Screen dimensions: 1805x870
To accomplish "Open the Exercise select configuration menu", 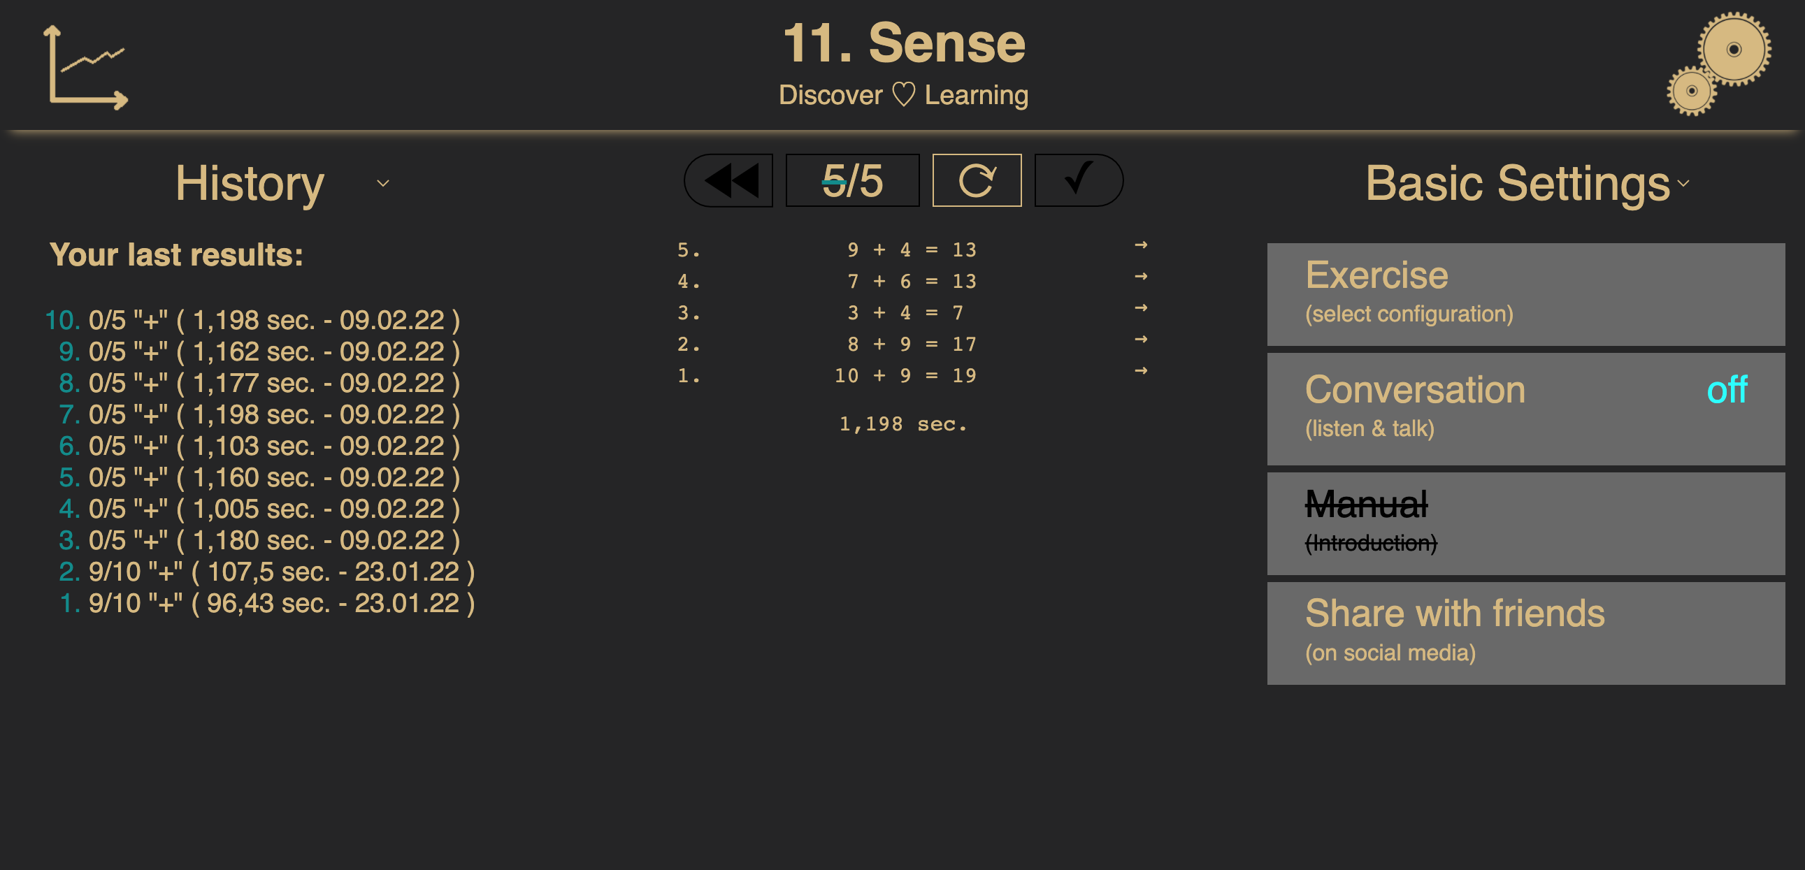I will 1525,294.
